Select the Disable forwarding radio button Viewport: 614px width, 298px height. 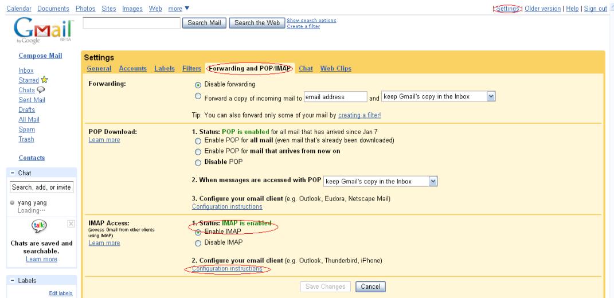pos(198,84)
